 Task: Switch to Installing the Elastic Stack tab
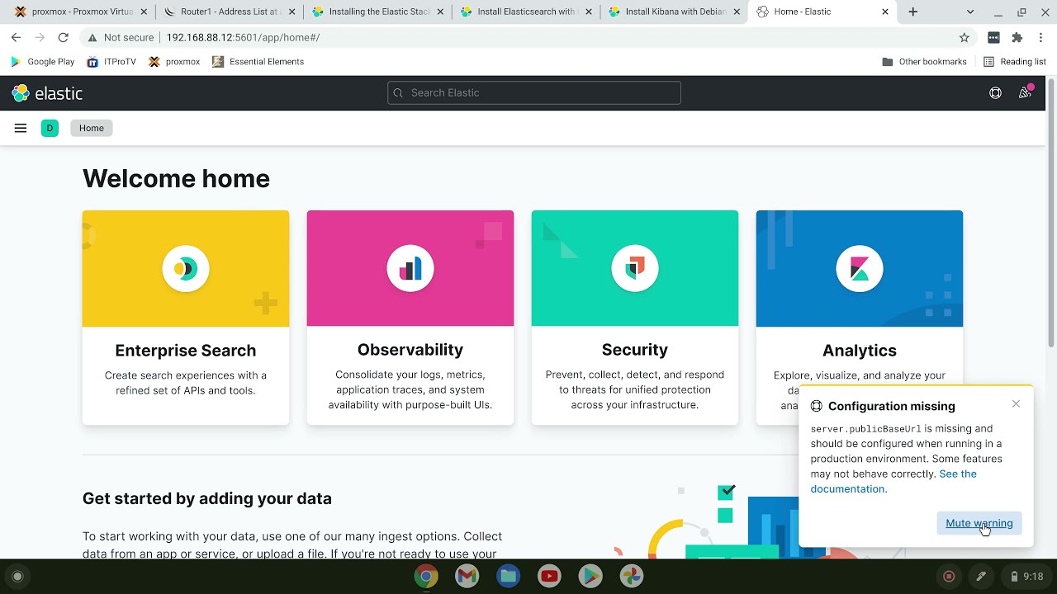click(x=377, y=12)
